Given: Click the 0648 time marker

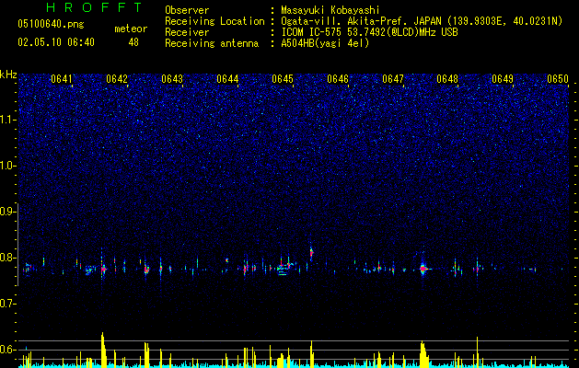Looking at the screenshot, I should [447, 79].
